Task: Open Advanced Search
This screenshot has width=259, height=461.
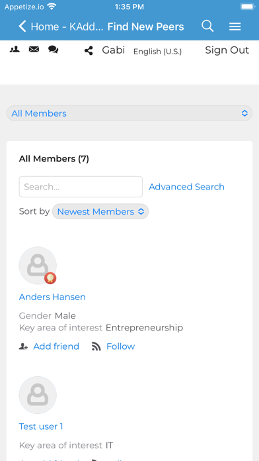Action: pyautogui.click(x=186, y=187)
